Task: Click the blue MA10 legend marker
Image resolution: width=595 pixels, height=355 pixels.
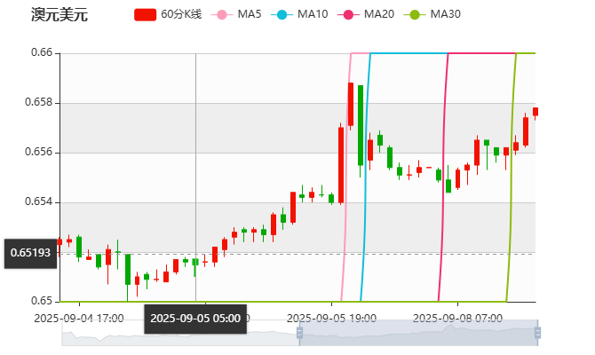Action: (x=282, y=15)
